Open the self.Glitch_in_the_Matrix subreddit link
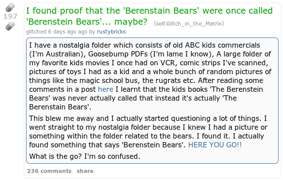 click(189, 23)
